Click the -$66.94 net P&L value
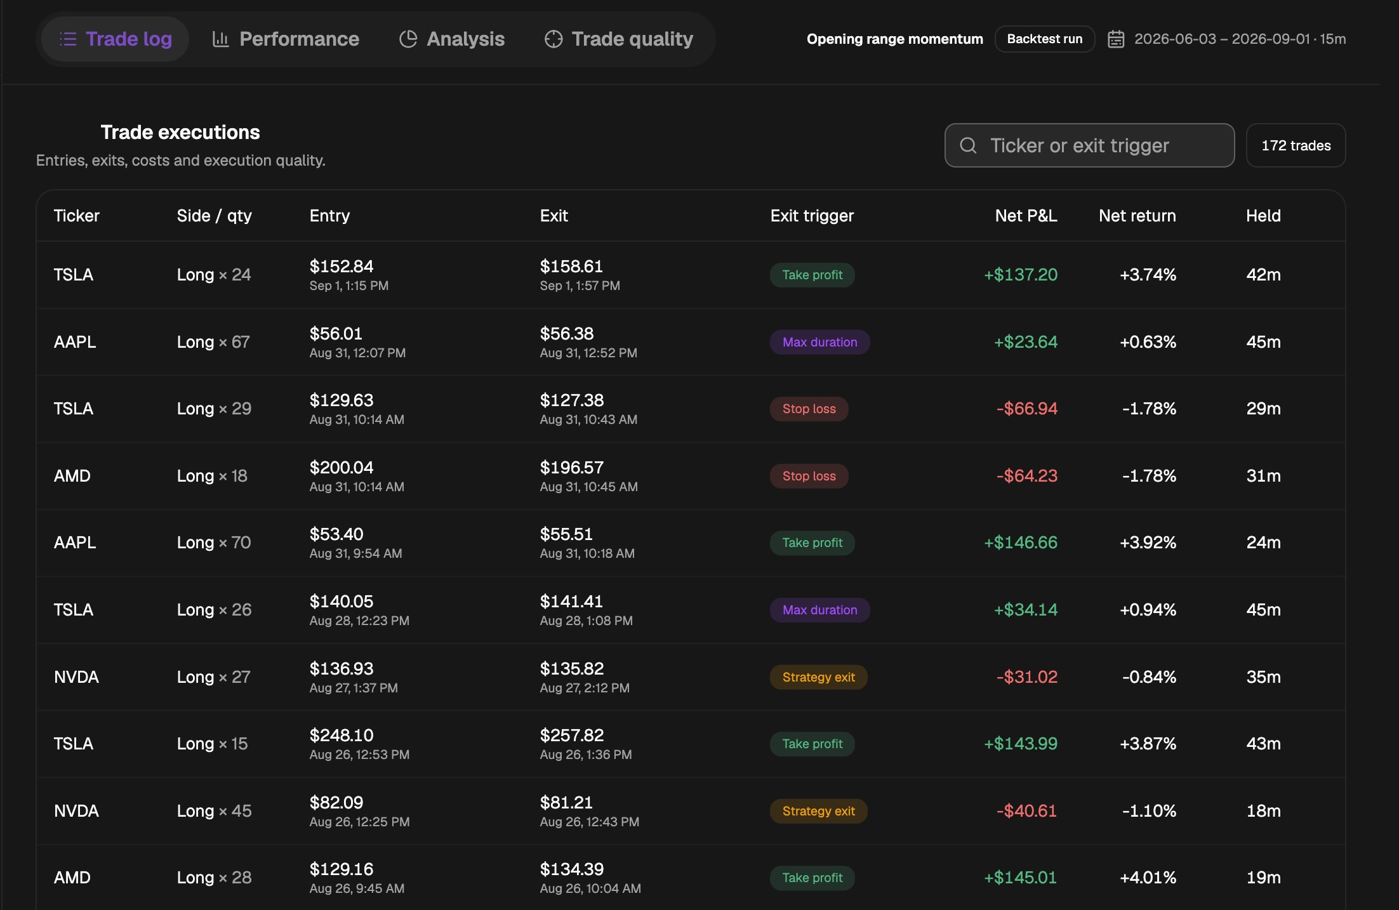 [x=1027, y=409]
